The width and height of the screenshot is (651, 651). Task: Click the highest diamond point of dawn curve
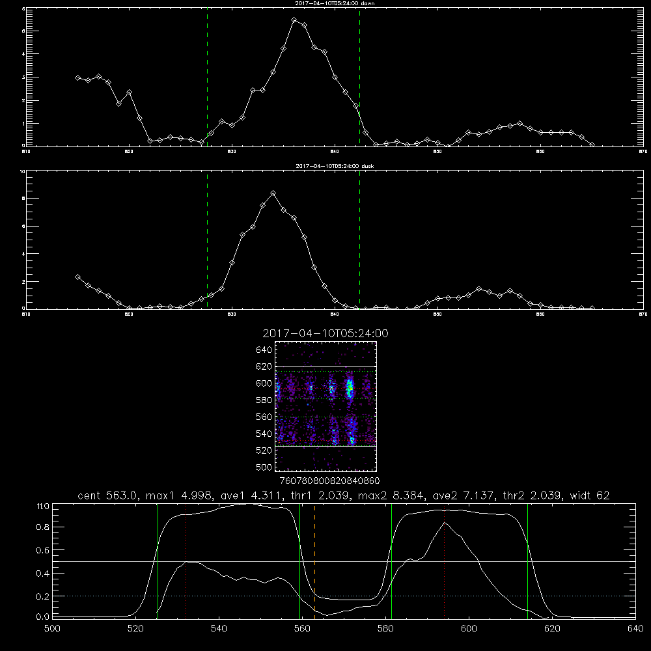[x=294, y=20]
